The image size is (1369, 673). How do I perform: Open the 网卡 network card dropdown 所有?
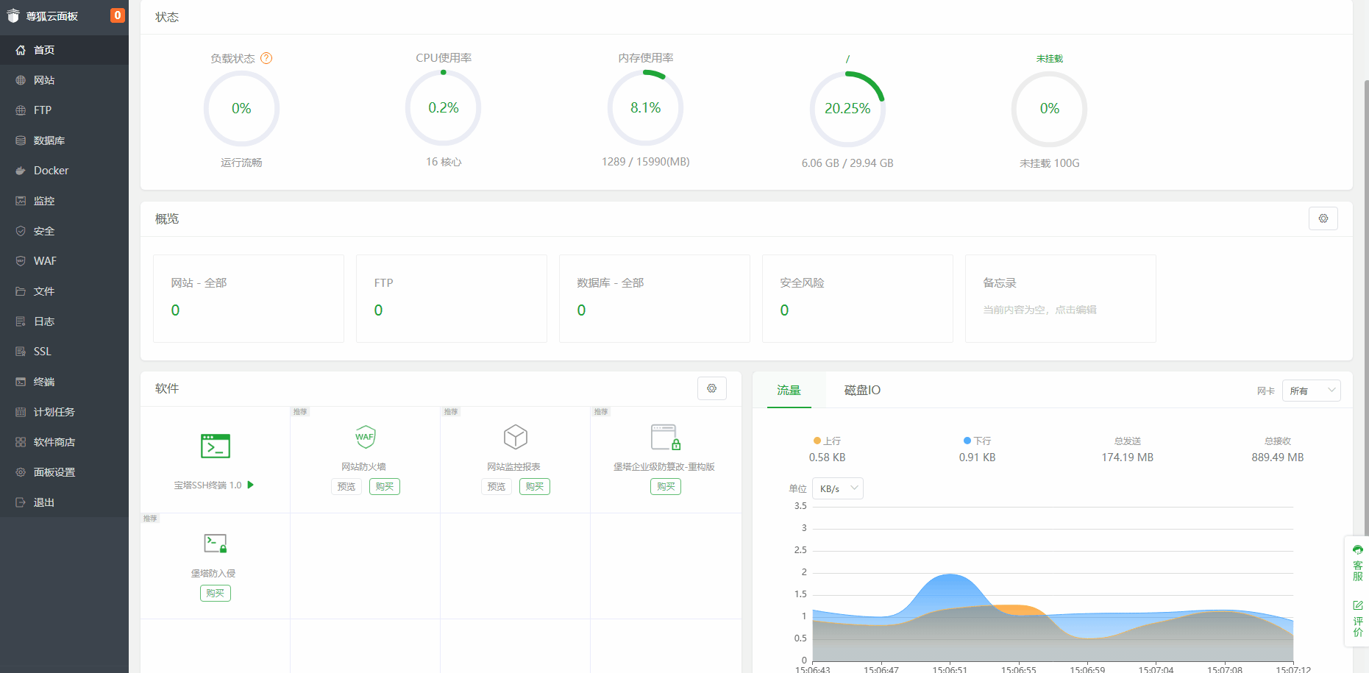coord(1311,391)
